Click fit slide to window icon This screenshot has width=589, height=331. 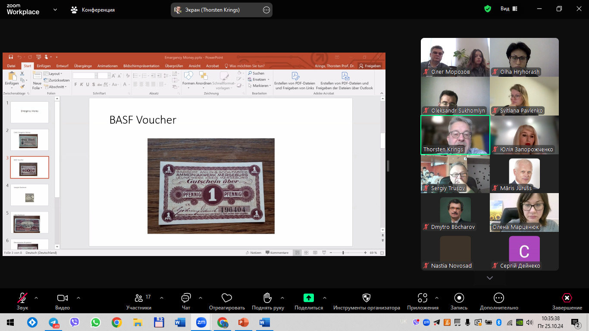(x=382, y=253)
